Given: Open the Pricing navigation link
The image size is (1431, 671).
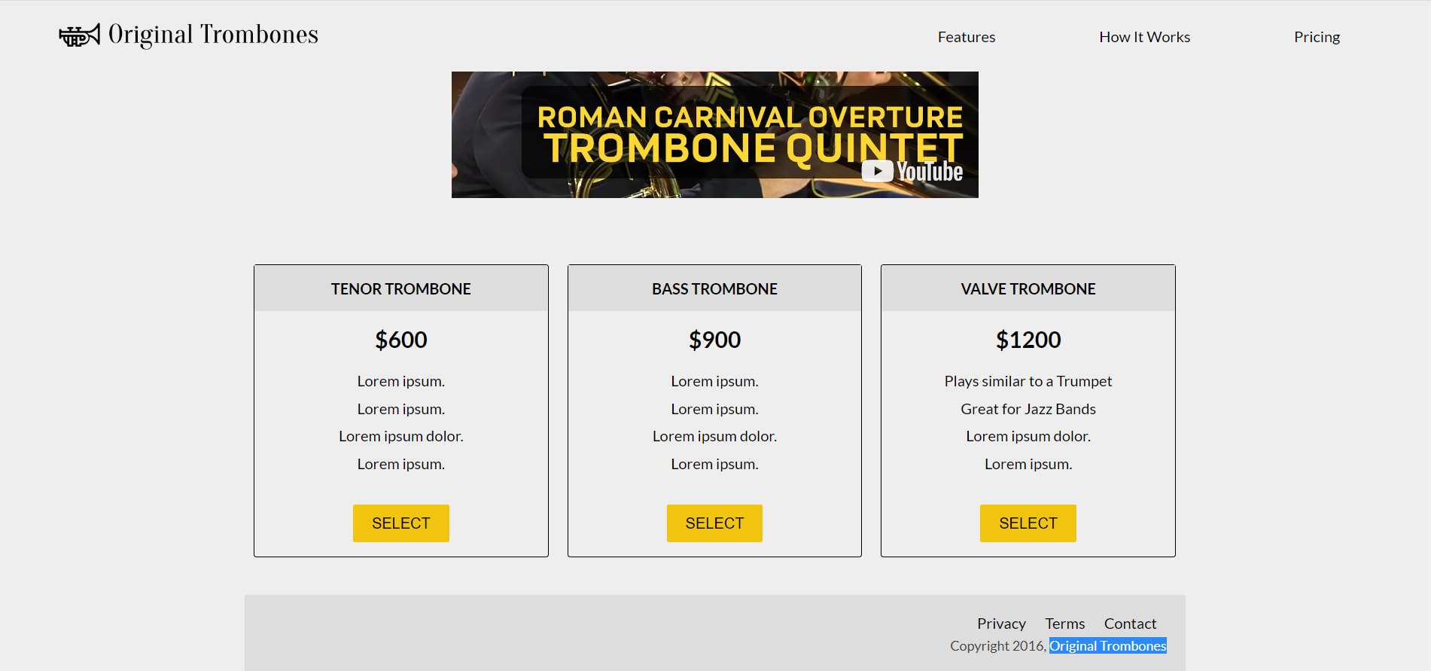Looking at the screenshot, I should coord(1317,36).
